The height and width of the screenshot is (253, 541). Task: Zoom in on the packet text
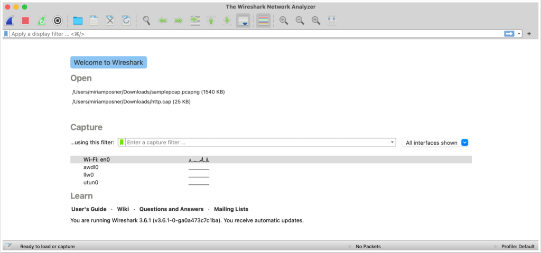tap(284, 21)
